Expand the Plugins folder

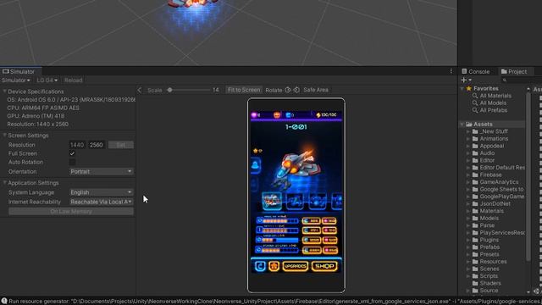(x=468, y=240)
